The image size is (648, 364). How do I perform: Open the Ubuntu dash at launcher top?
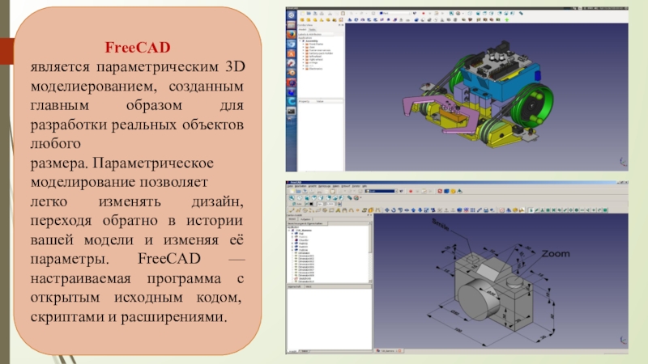click(x=291, y=15)
